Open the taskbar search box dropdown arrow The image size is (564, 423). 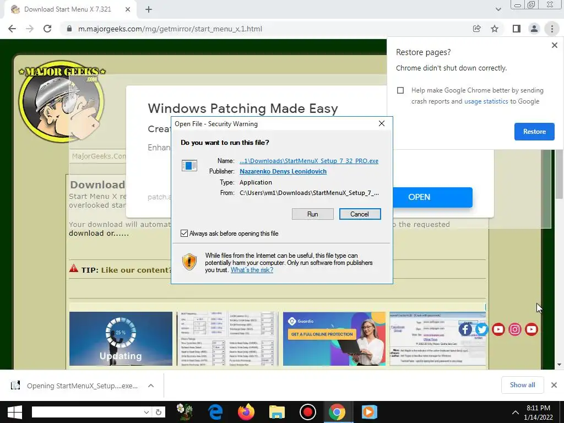pyautogui.click(x=146, y=412)
